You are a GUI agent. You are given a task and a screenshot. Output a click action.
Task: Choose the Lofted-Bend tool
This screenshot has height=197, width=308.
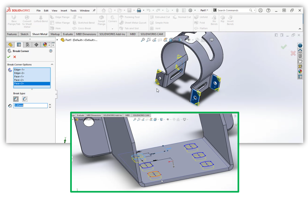(x=41, y=19)
